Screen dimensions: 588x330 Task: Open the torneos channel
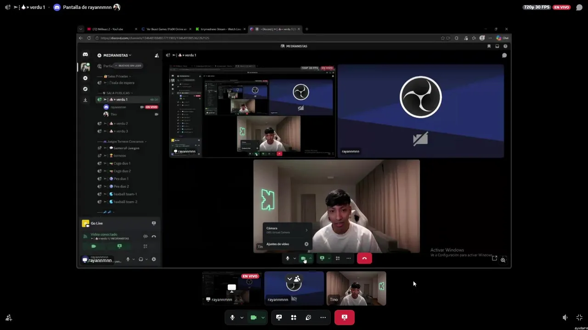pos(128,155)
